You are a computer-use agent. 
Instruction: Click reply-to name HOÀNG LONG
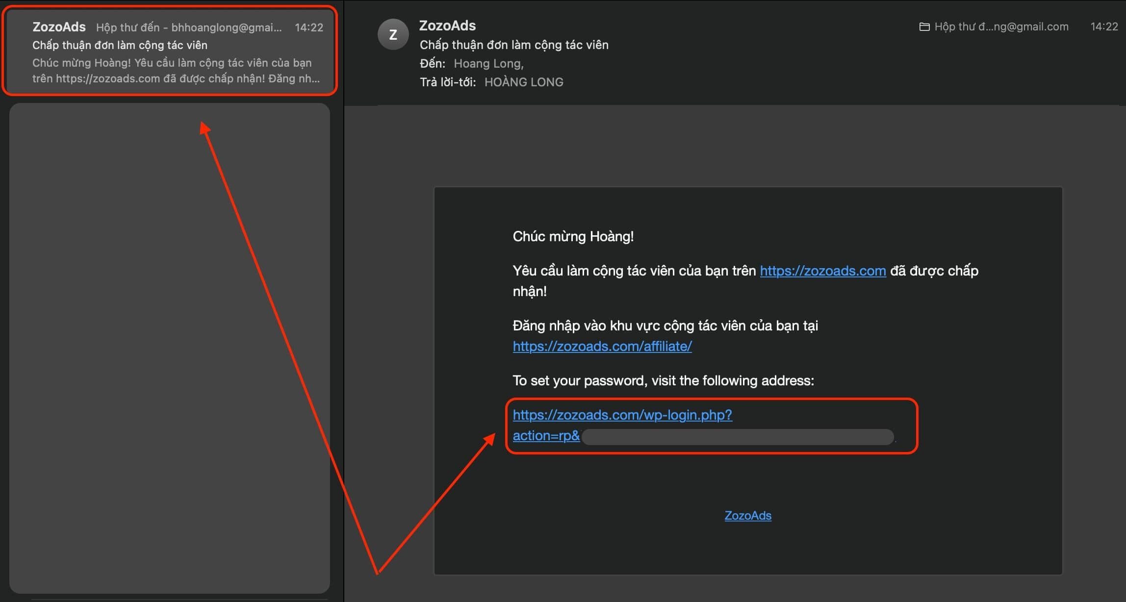click(x=524, y=82)
